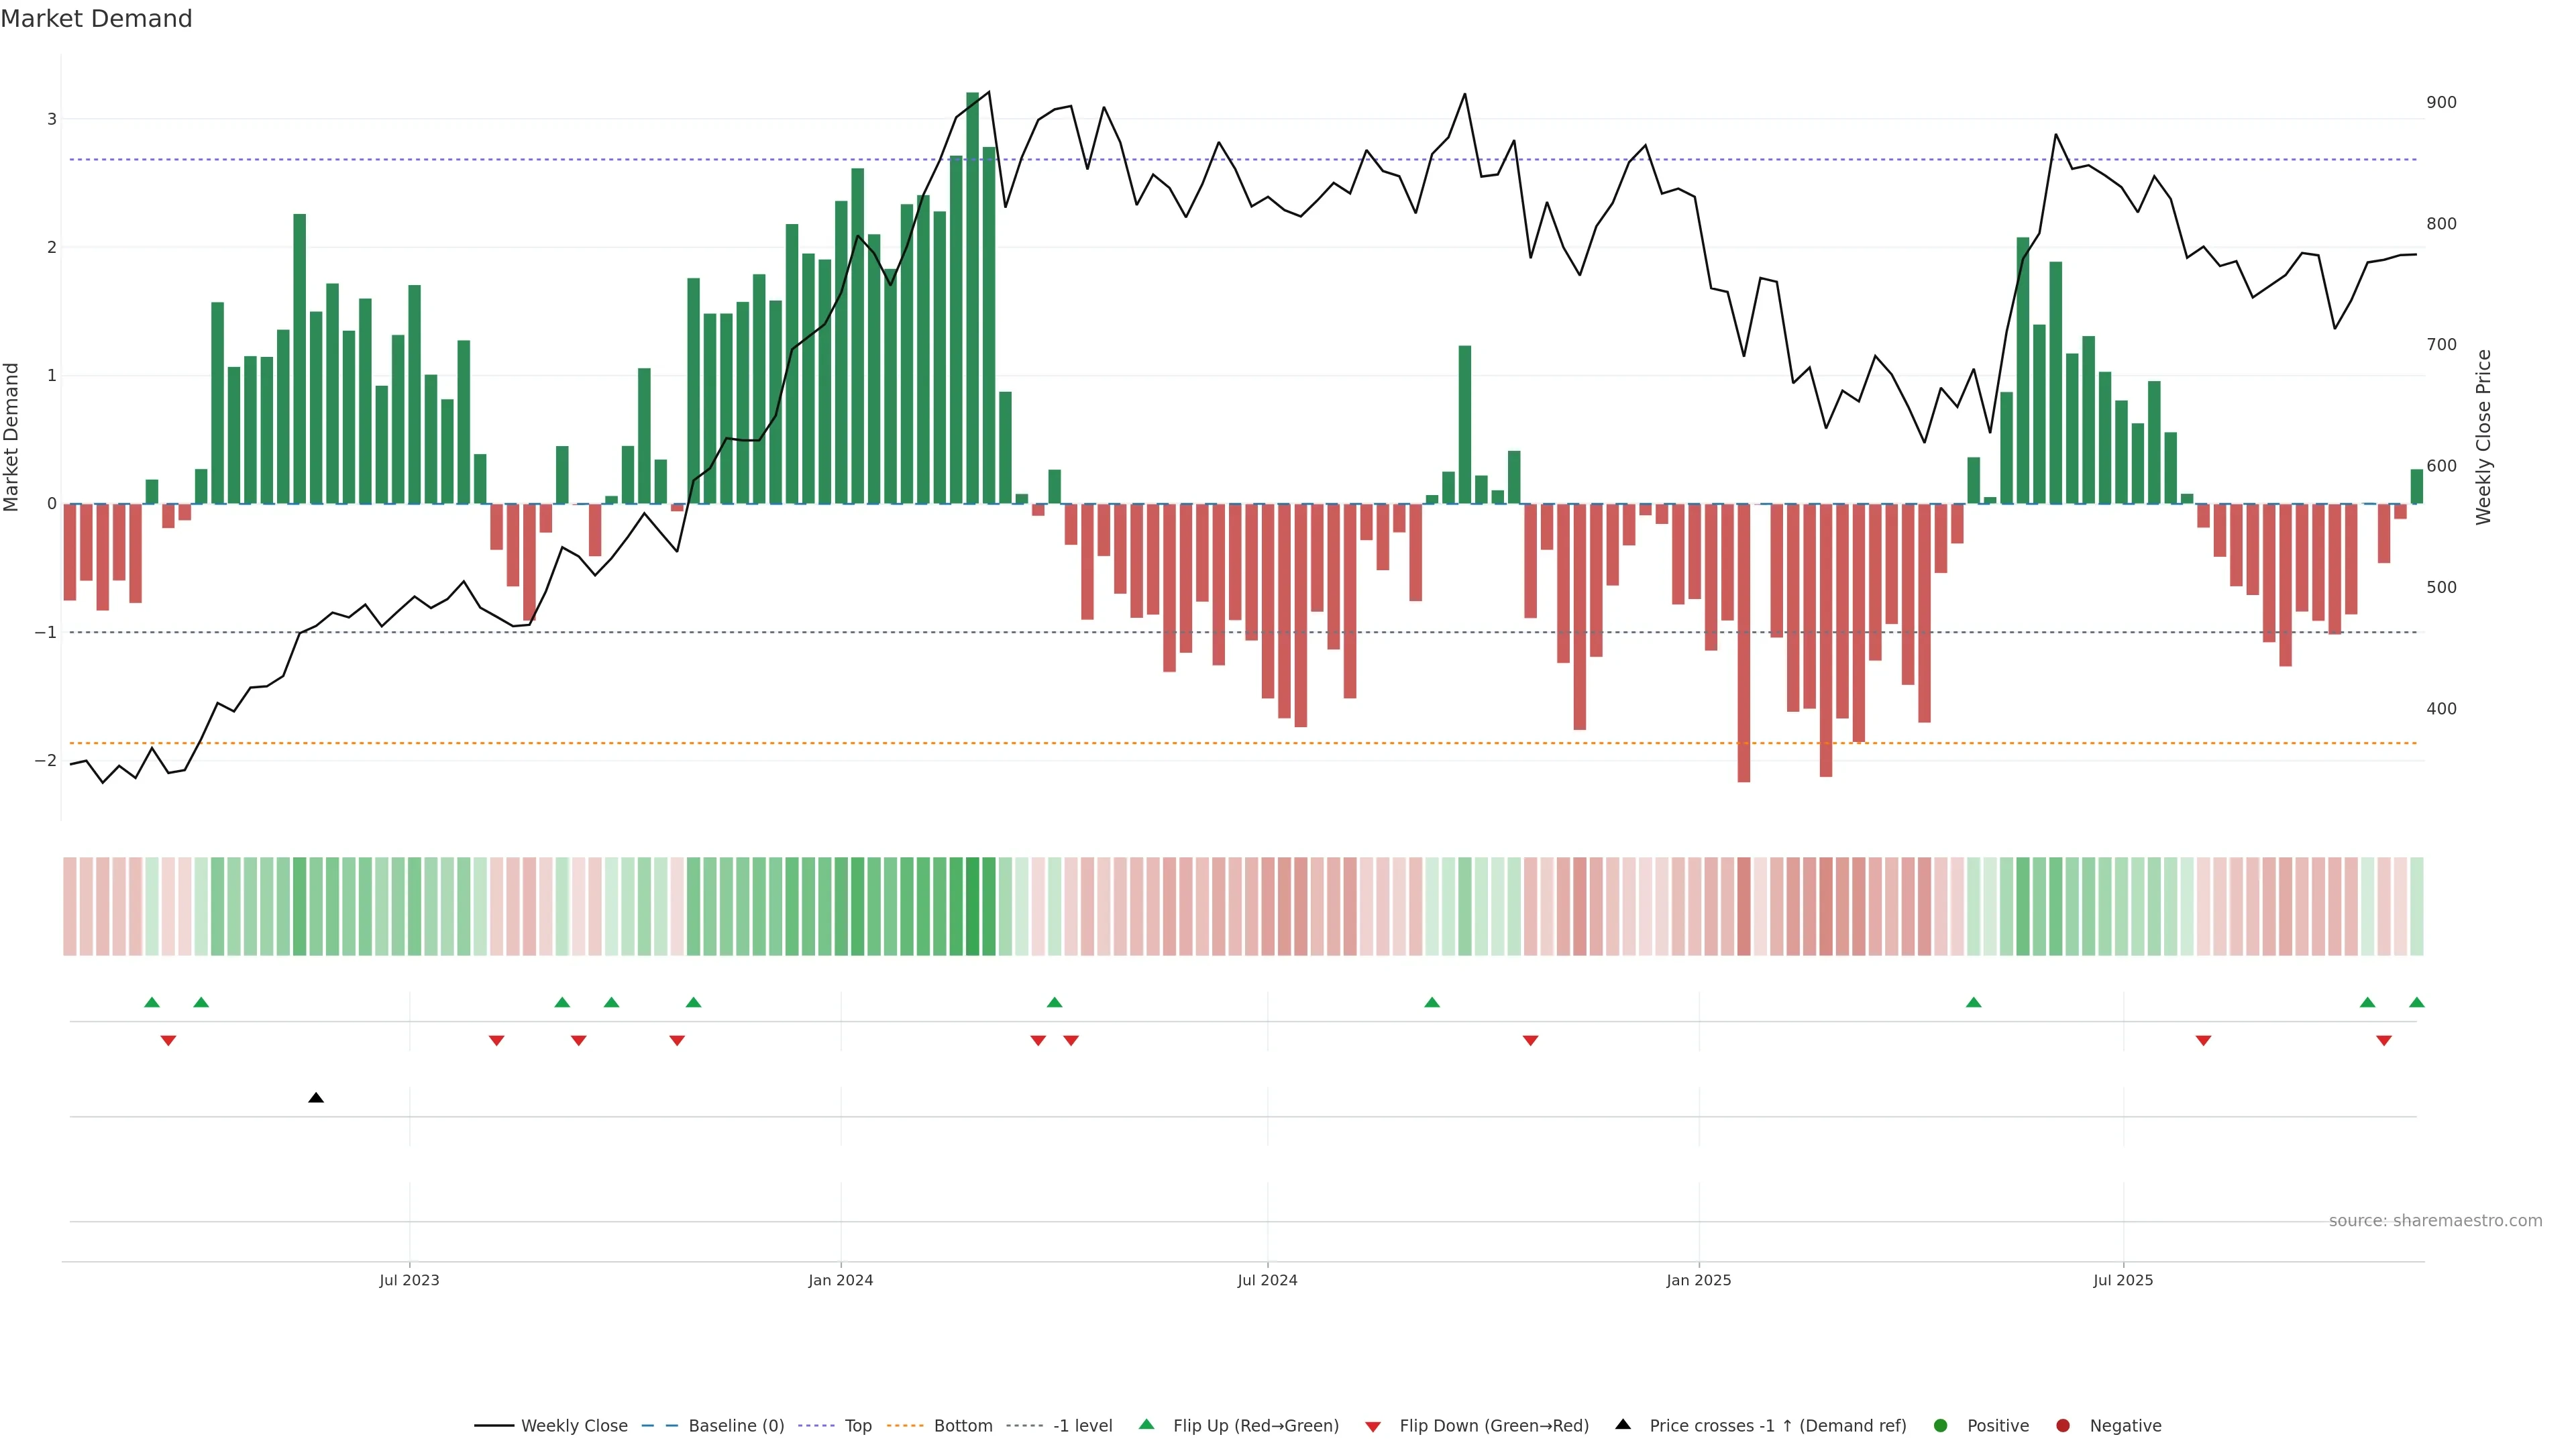Viewport: 2576px width, 1449px height.
Task: Click the red Negative circle legend icon
Action: (2063, 1425)
